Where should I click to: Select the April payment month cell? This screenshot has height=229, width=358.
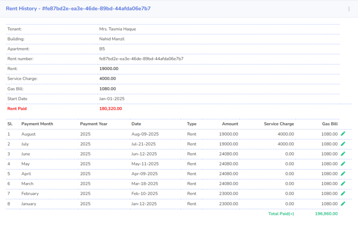[26, 174]
